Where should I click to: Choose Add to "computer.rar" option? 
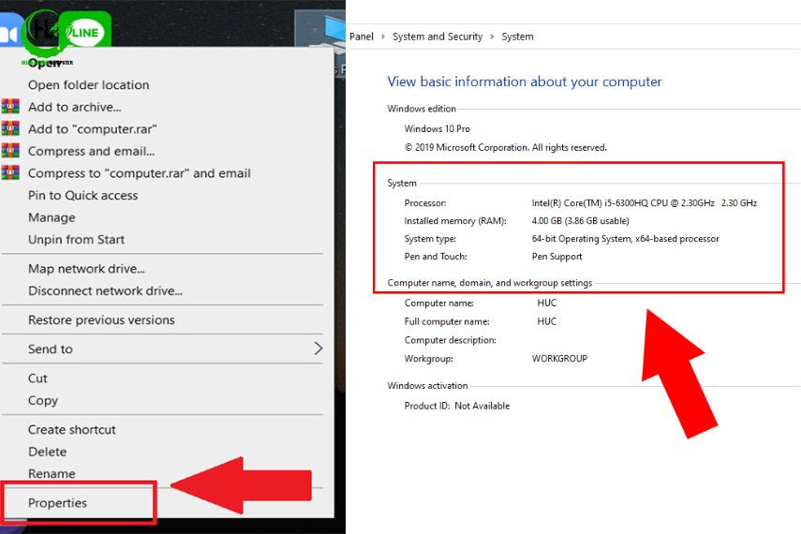tap(93, 128)
